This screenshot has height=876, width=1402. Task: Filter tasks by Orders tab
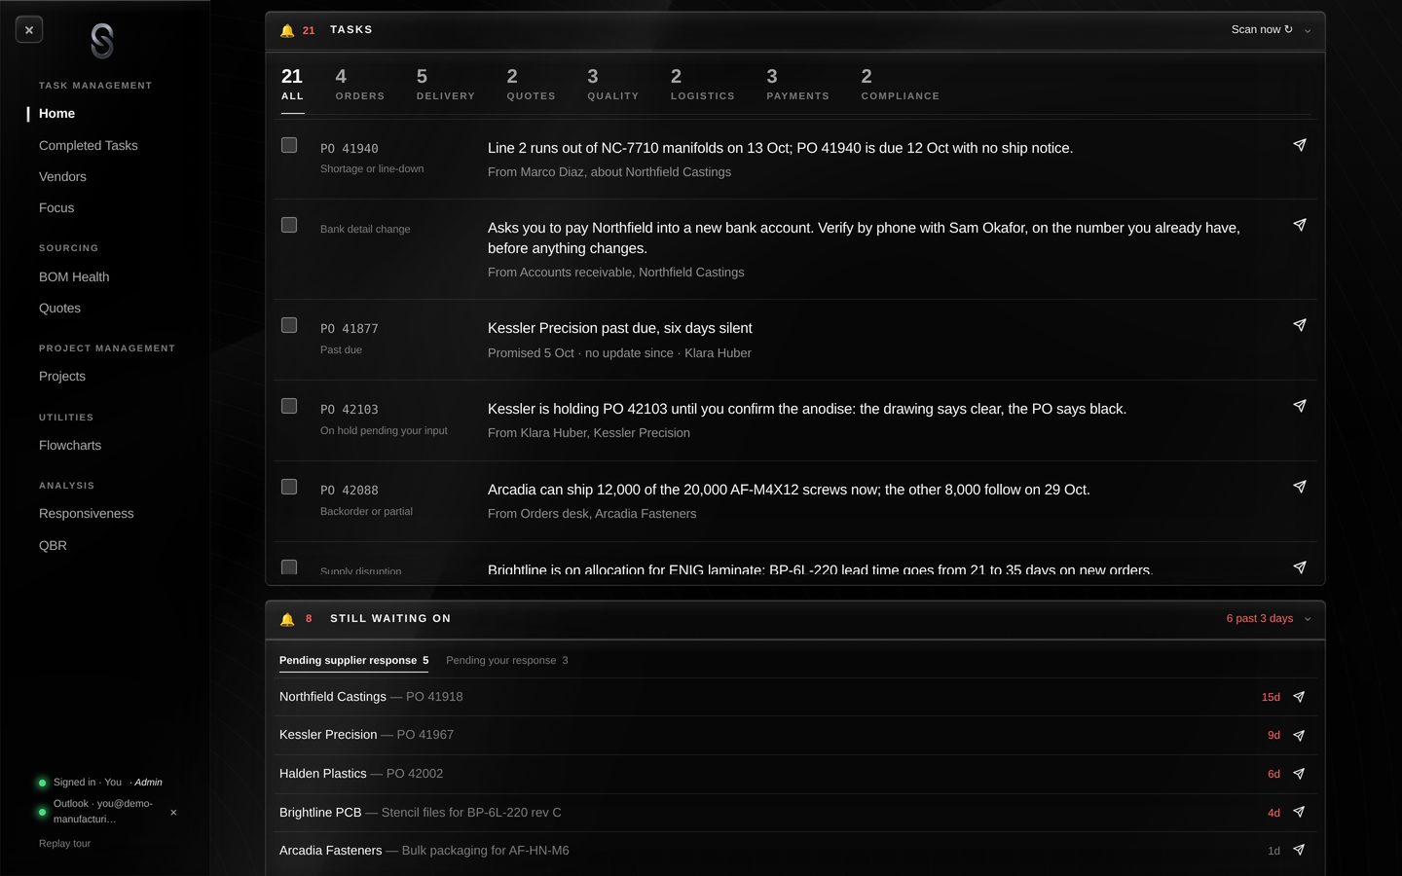[359, 84]
